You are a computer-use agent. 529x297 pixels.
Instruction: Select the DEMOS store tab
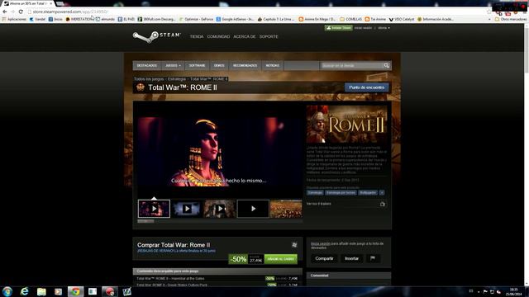tap(219, 65)
